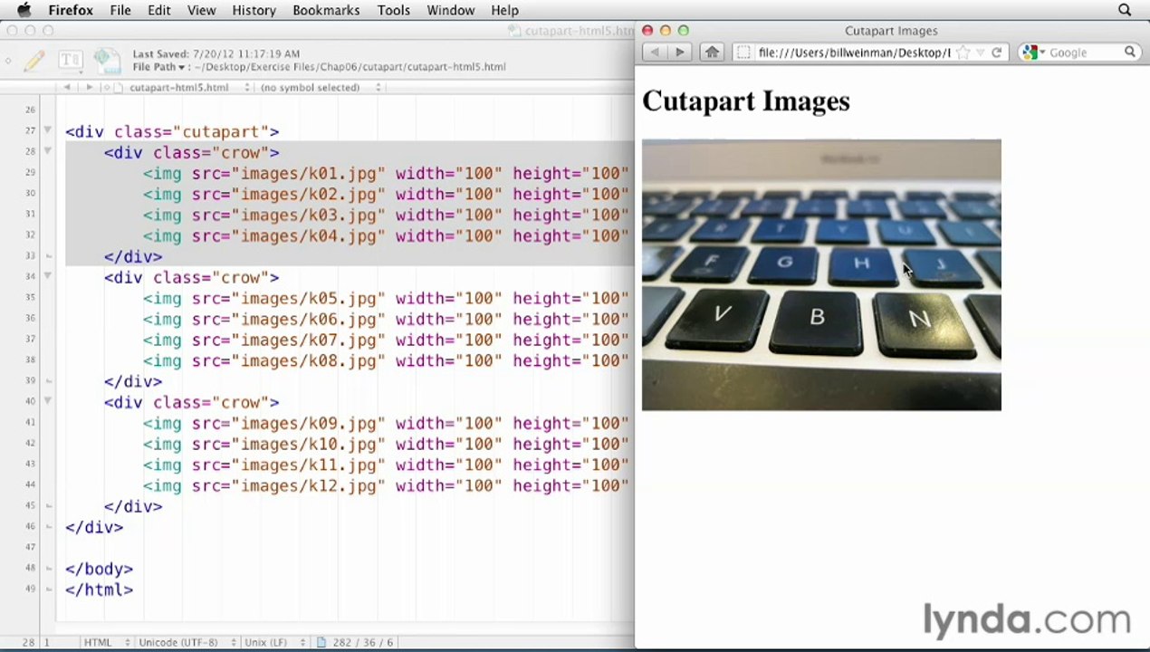Click the Cutapart Images heading
Viewport: 1150px width, 652px height.
click(x=746, y=101)
